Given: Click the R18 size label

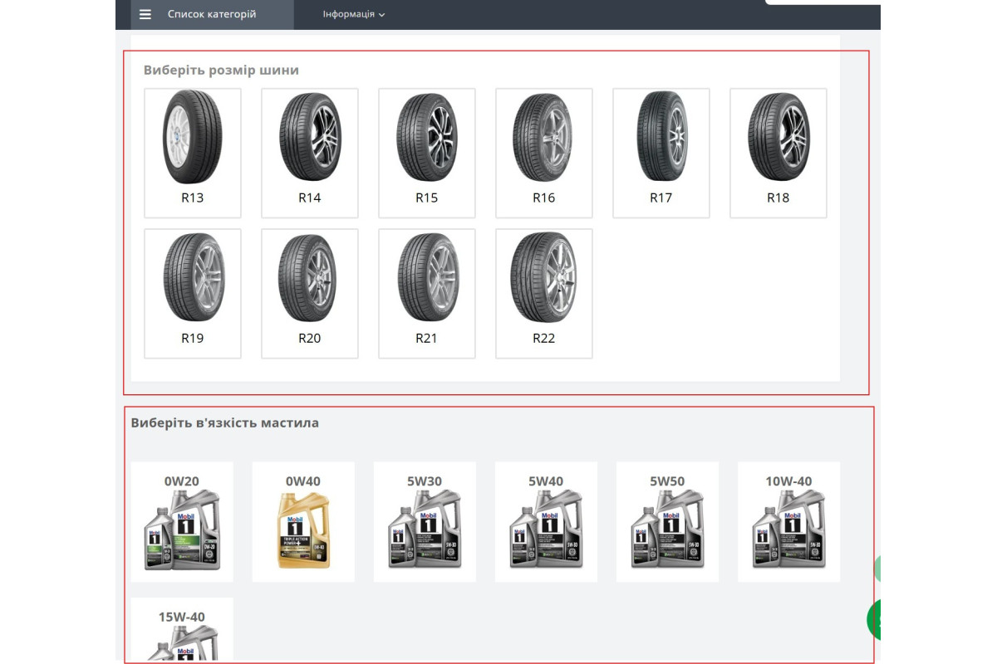Looking at the screenshot, I should (x=778, y=198).
